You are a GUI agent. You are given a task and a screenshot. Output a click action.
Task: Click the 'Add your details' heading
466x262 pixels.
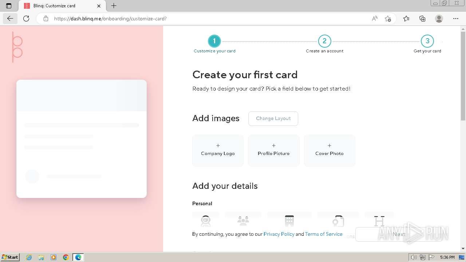225,186
